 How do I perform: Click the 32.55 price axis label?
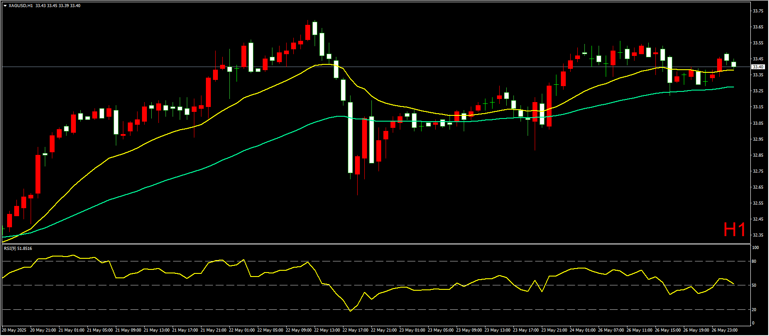pyautogui.click(x=758, y=203)
